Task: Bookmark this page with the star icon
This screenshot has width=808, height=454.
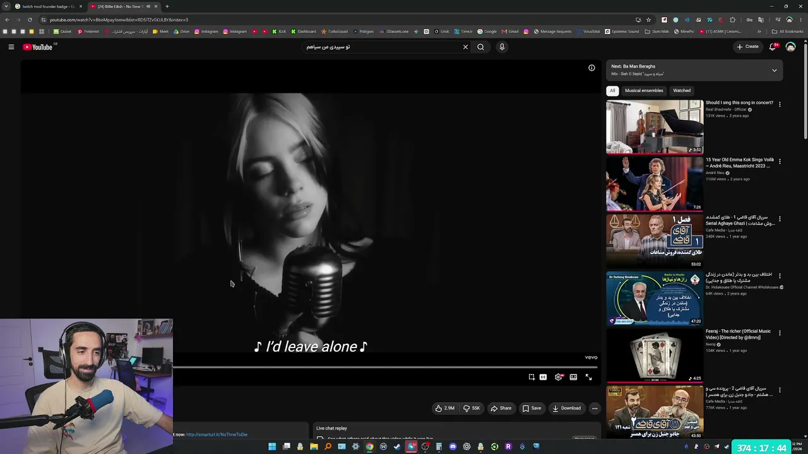Action: [648, 20]
